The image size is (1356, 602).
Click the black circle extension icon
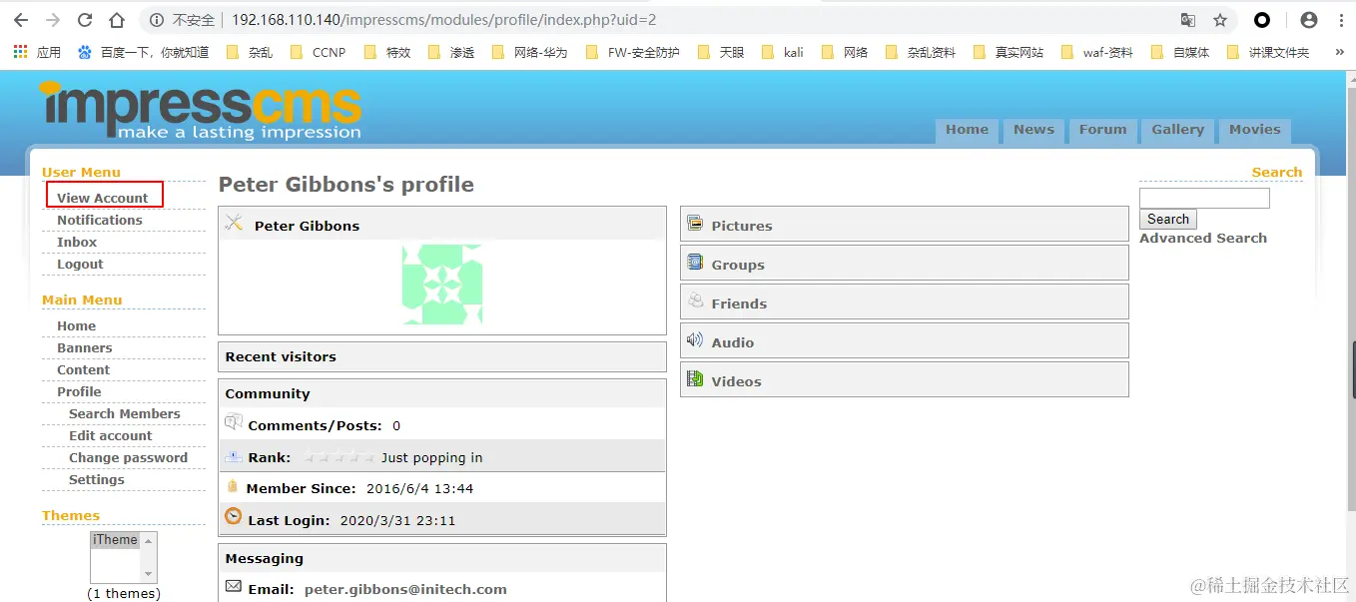tap(1262, 20)
